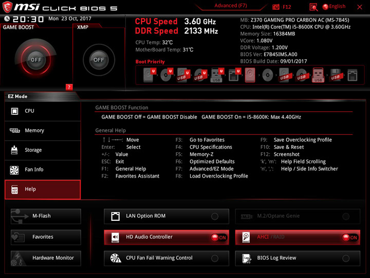Enable CPU Fan Fail Warning Control

click(x=166, y=258)
